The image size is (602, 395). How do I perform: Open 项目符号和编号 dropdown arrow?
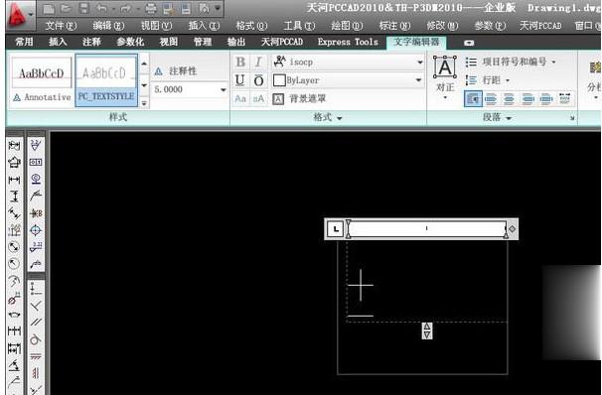click(x=553, y=62)
